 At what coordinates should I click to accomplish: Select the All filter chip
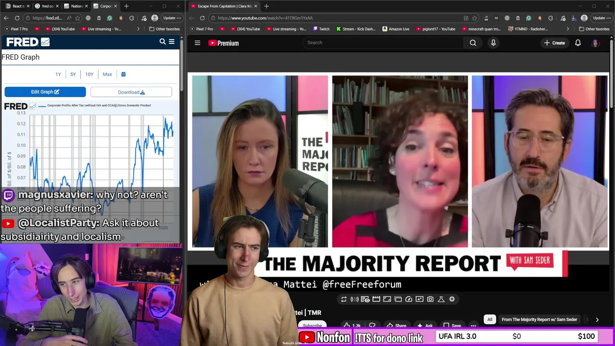tap(490, 320)
